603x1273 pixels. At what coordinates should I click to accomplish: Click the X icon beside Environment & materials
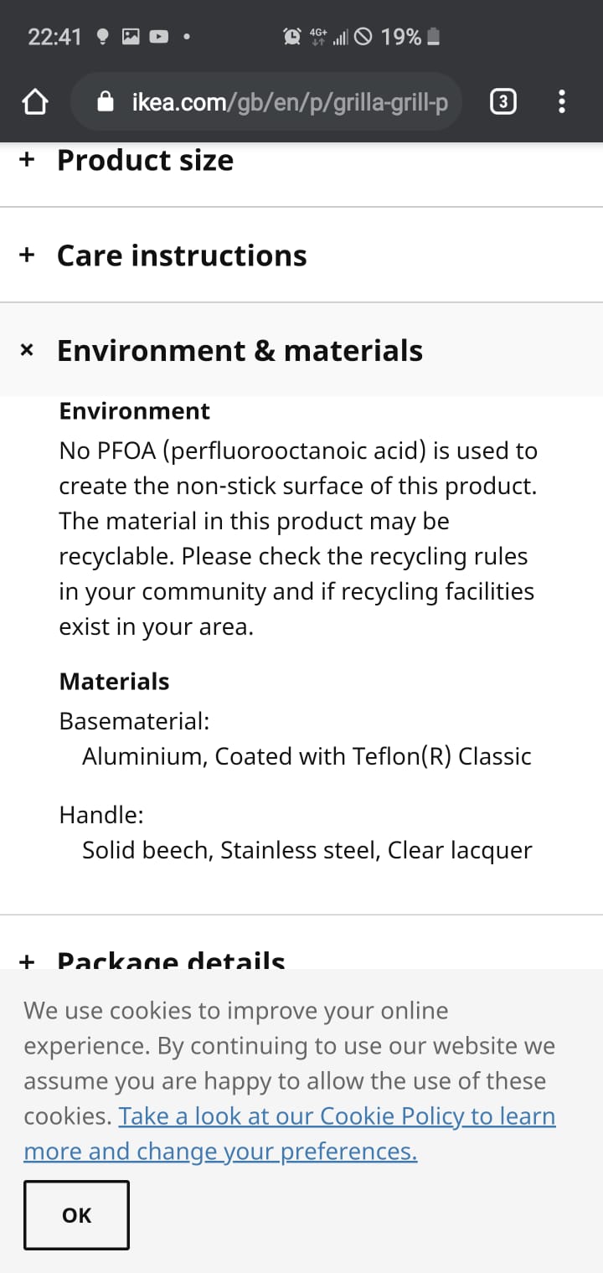(x=27, y=351)
